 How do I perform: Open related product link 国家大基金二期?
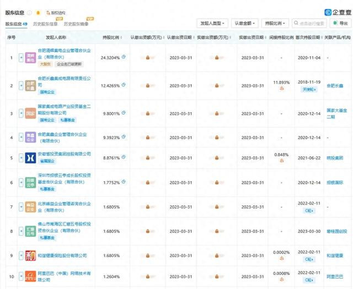337,113
